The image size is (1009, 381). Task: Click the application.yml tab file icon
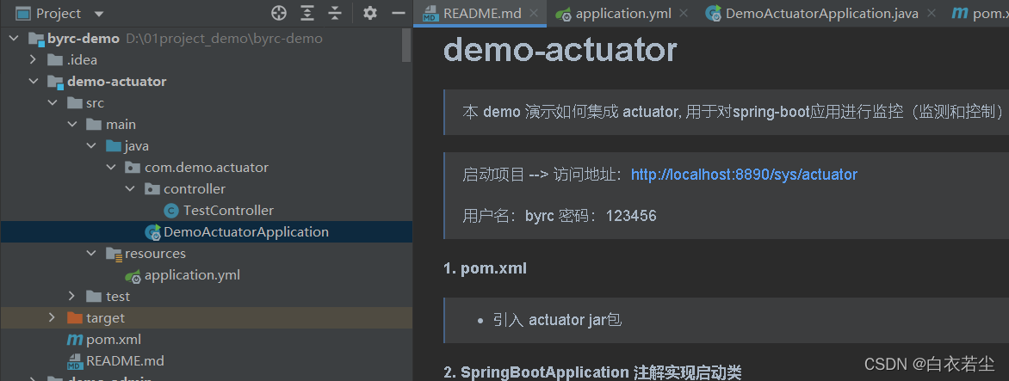pos(564,14)
